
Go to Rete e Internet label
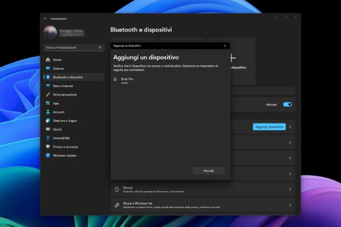63,86
